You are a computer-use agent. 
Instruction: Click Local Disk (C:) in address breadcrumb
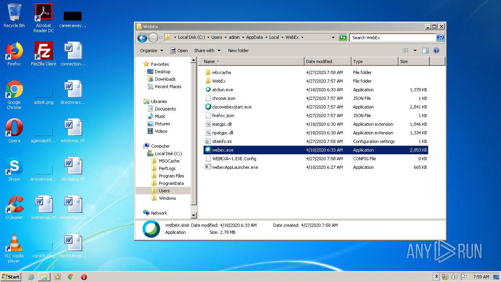coord(191,38)
